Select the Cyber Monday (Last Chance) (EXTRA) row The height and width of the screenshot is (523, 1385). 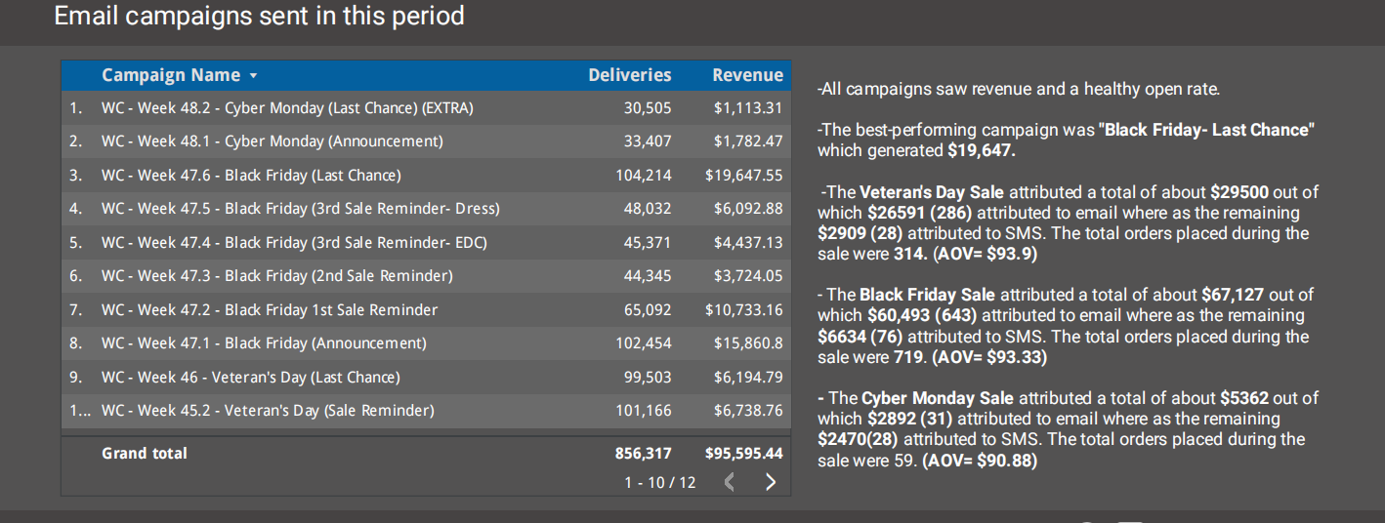tap(287, 108)
